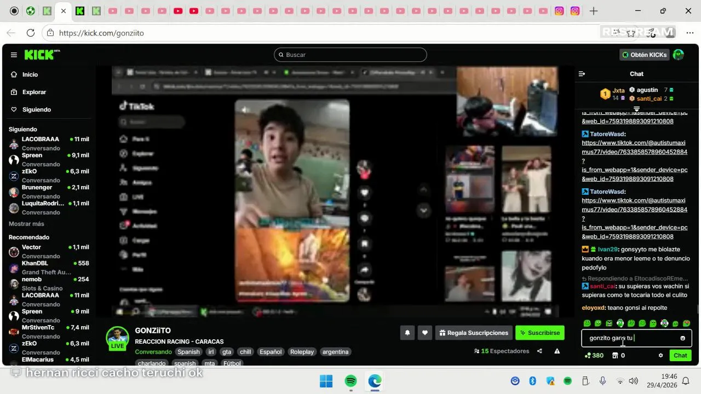
Task: Open the emoji picker in chat input
Action: tap(682, 338)
